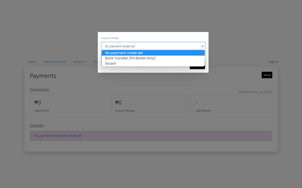Click the Payment Mode field label

pos(110,38)
